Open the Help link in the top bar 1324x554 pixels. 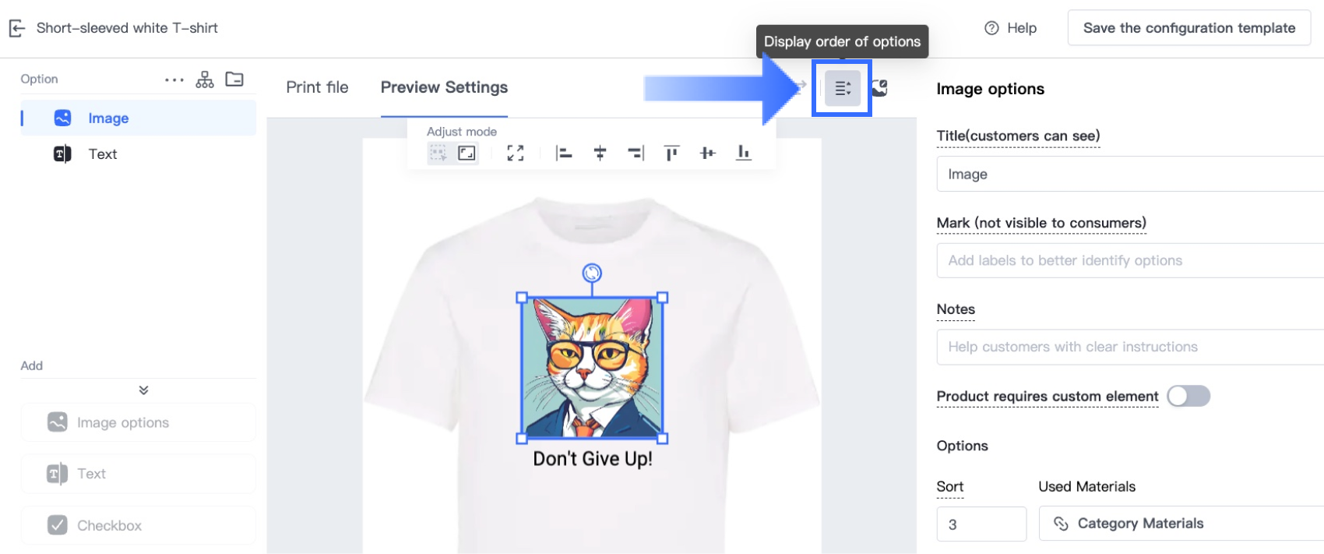pos(1010,28)
